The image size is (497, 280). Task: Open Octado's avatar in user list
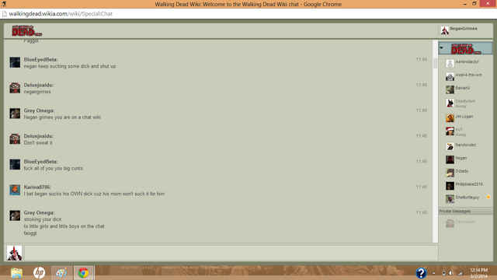[x=450, y=173]
